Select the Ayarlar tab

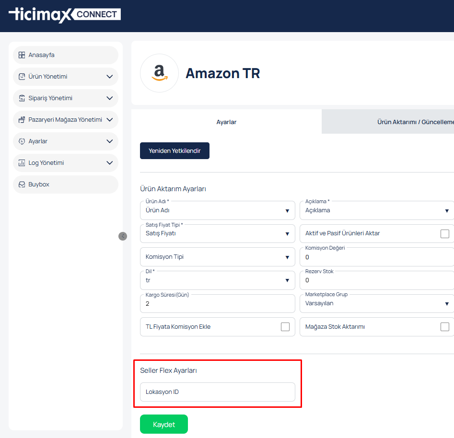click(x=226, y=122)
